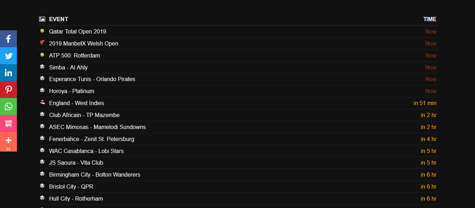Screen dimensions: 475x208
Task: Share on We Heart It
Action: pyautogui.click(x=8, y=123)
